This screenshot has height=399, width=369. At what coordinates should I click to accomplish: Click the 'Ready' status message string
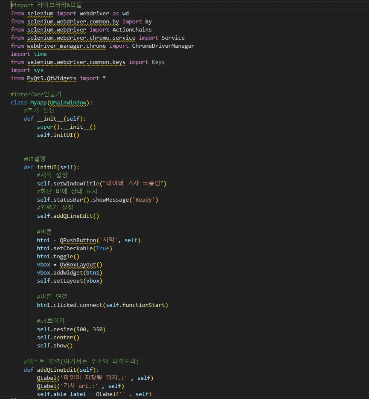(x=143, y=199)
